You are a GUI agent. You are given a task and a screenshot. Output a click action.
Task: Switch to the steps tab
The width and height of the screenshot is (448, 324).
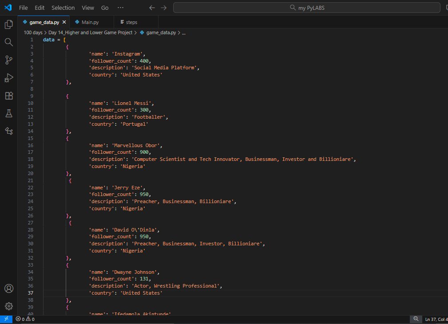[x=136, y=22]
